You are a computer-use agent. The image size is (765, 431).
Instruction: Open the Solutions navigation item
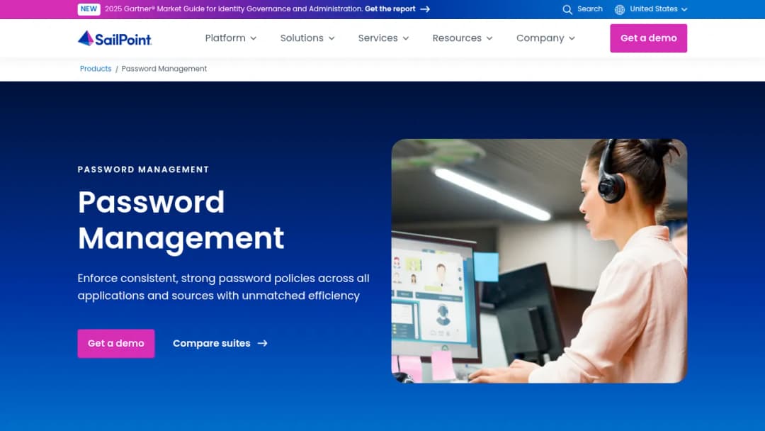click(307, 38)
